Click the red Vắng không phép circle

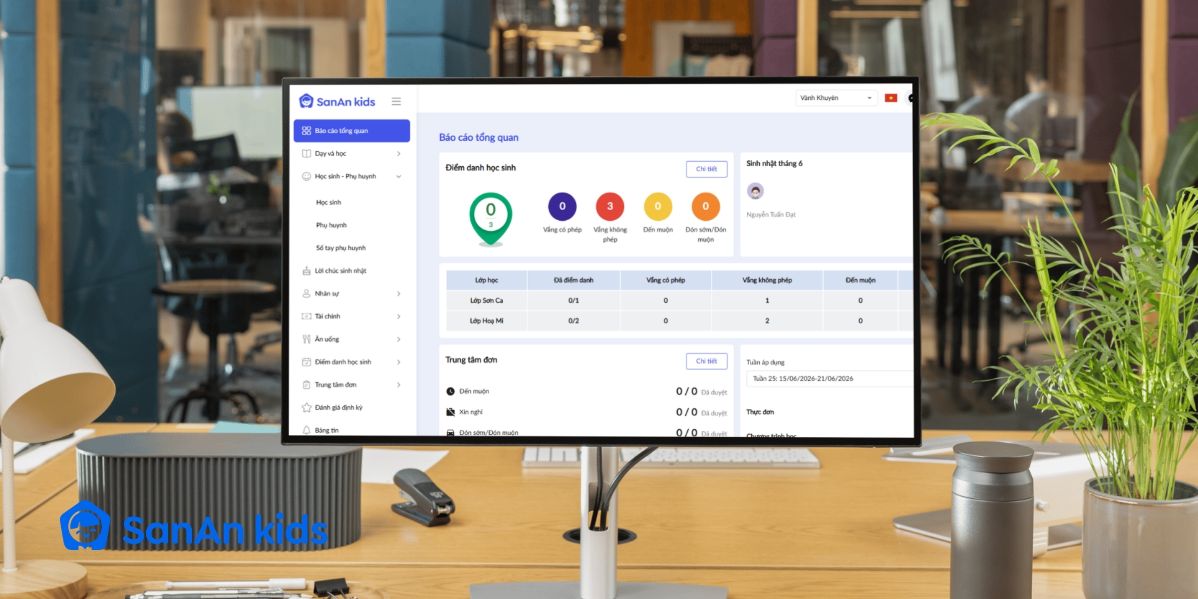tap(610, 206)
